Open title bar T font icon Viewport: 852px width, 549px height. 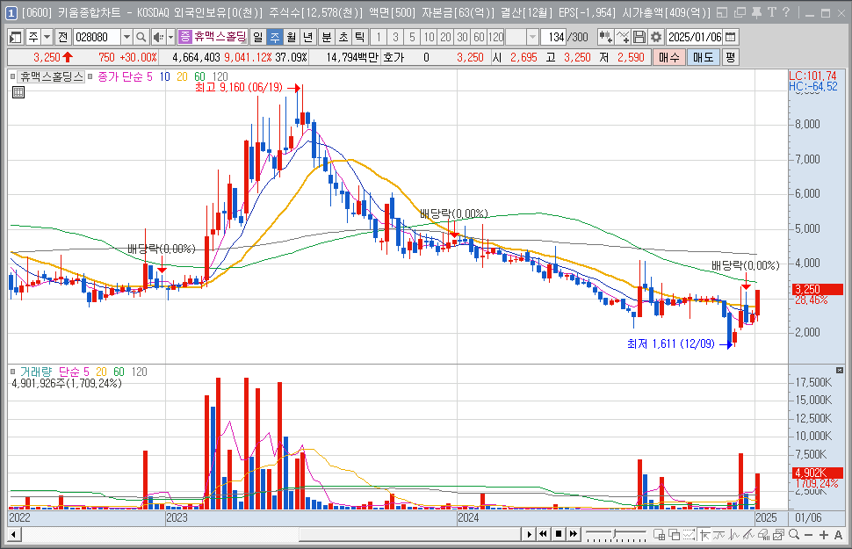771,12
